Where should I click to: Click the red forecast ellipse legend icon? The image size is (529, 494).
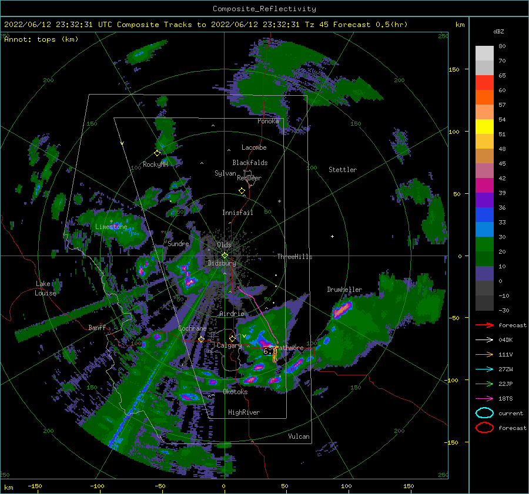pyautogui.click(x=484, y=428)
